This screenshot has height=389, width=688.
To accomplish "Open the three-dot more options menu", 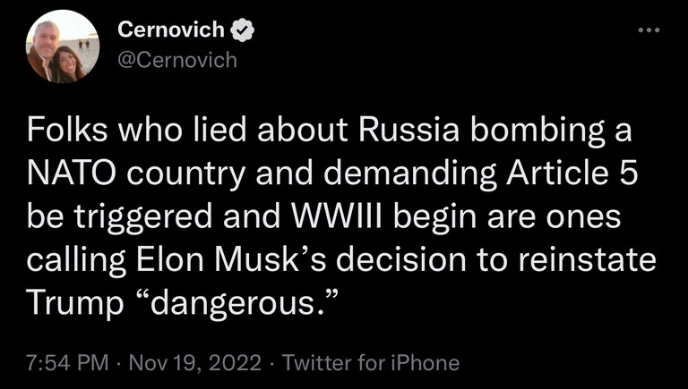I will (647, 30).
